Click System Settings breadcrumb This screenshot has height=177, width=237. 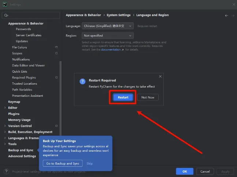(119, 15)
